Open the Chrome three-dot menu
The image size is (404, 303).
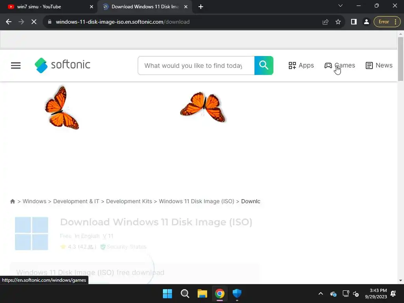click(x=395, y=22)
